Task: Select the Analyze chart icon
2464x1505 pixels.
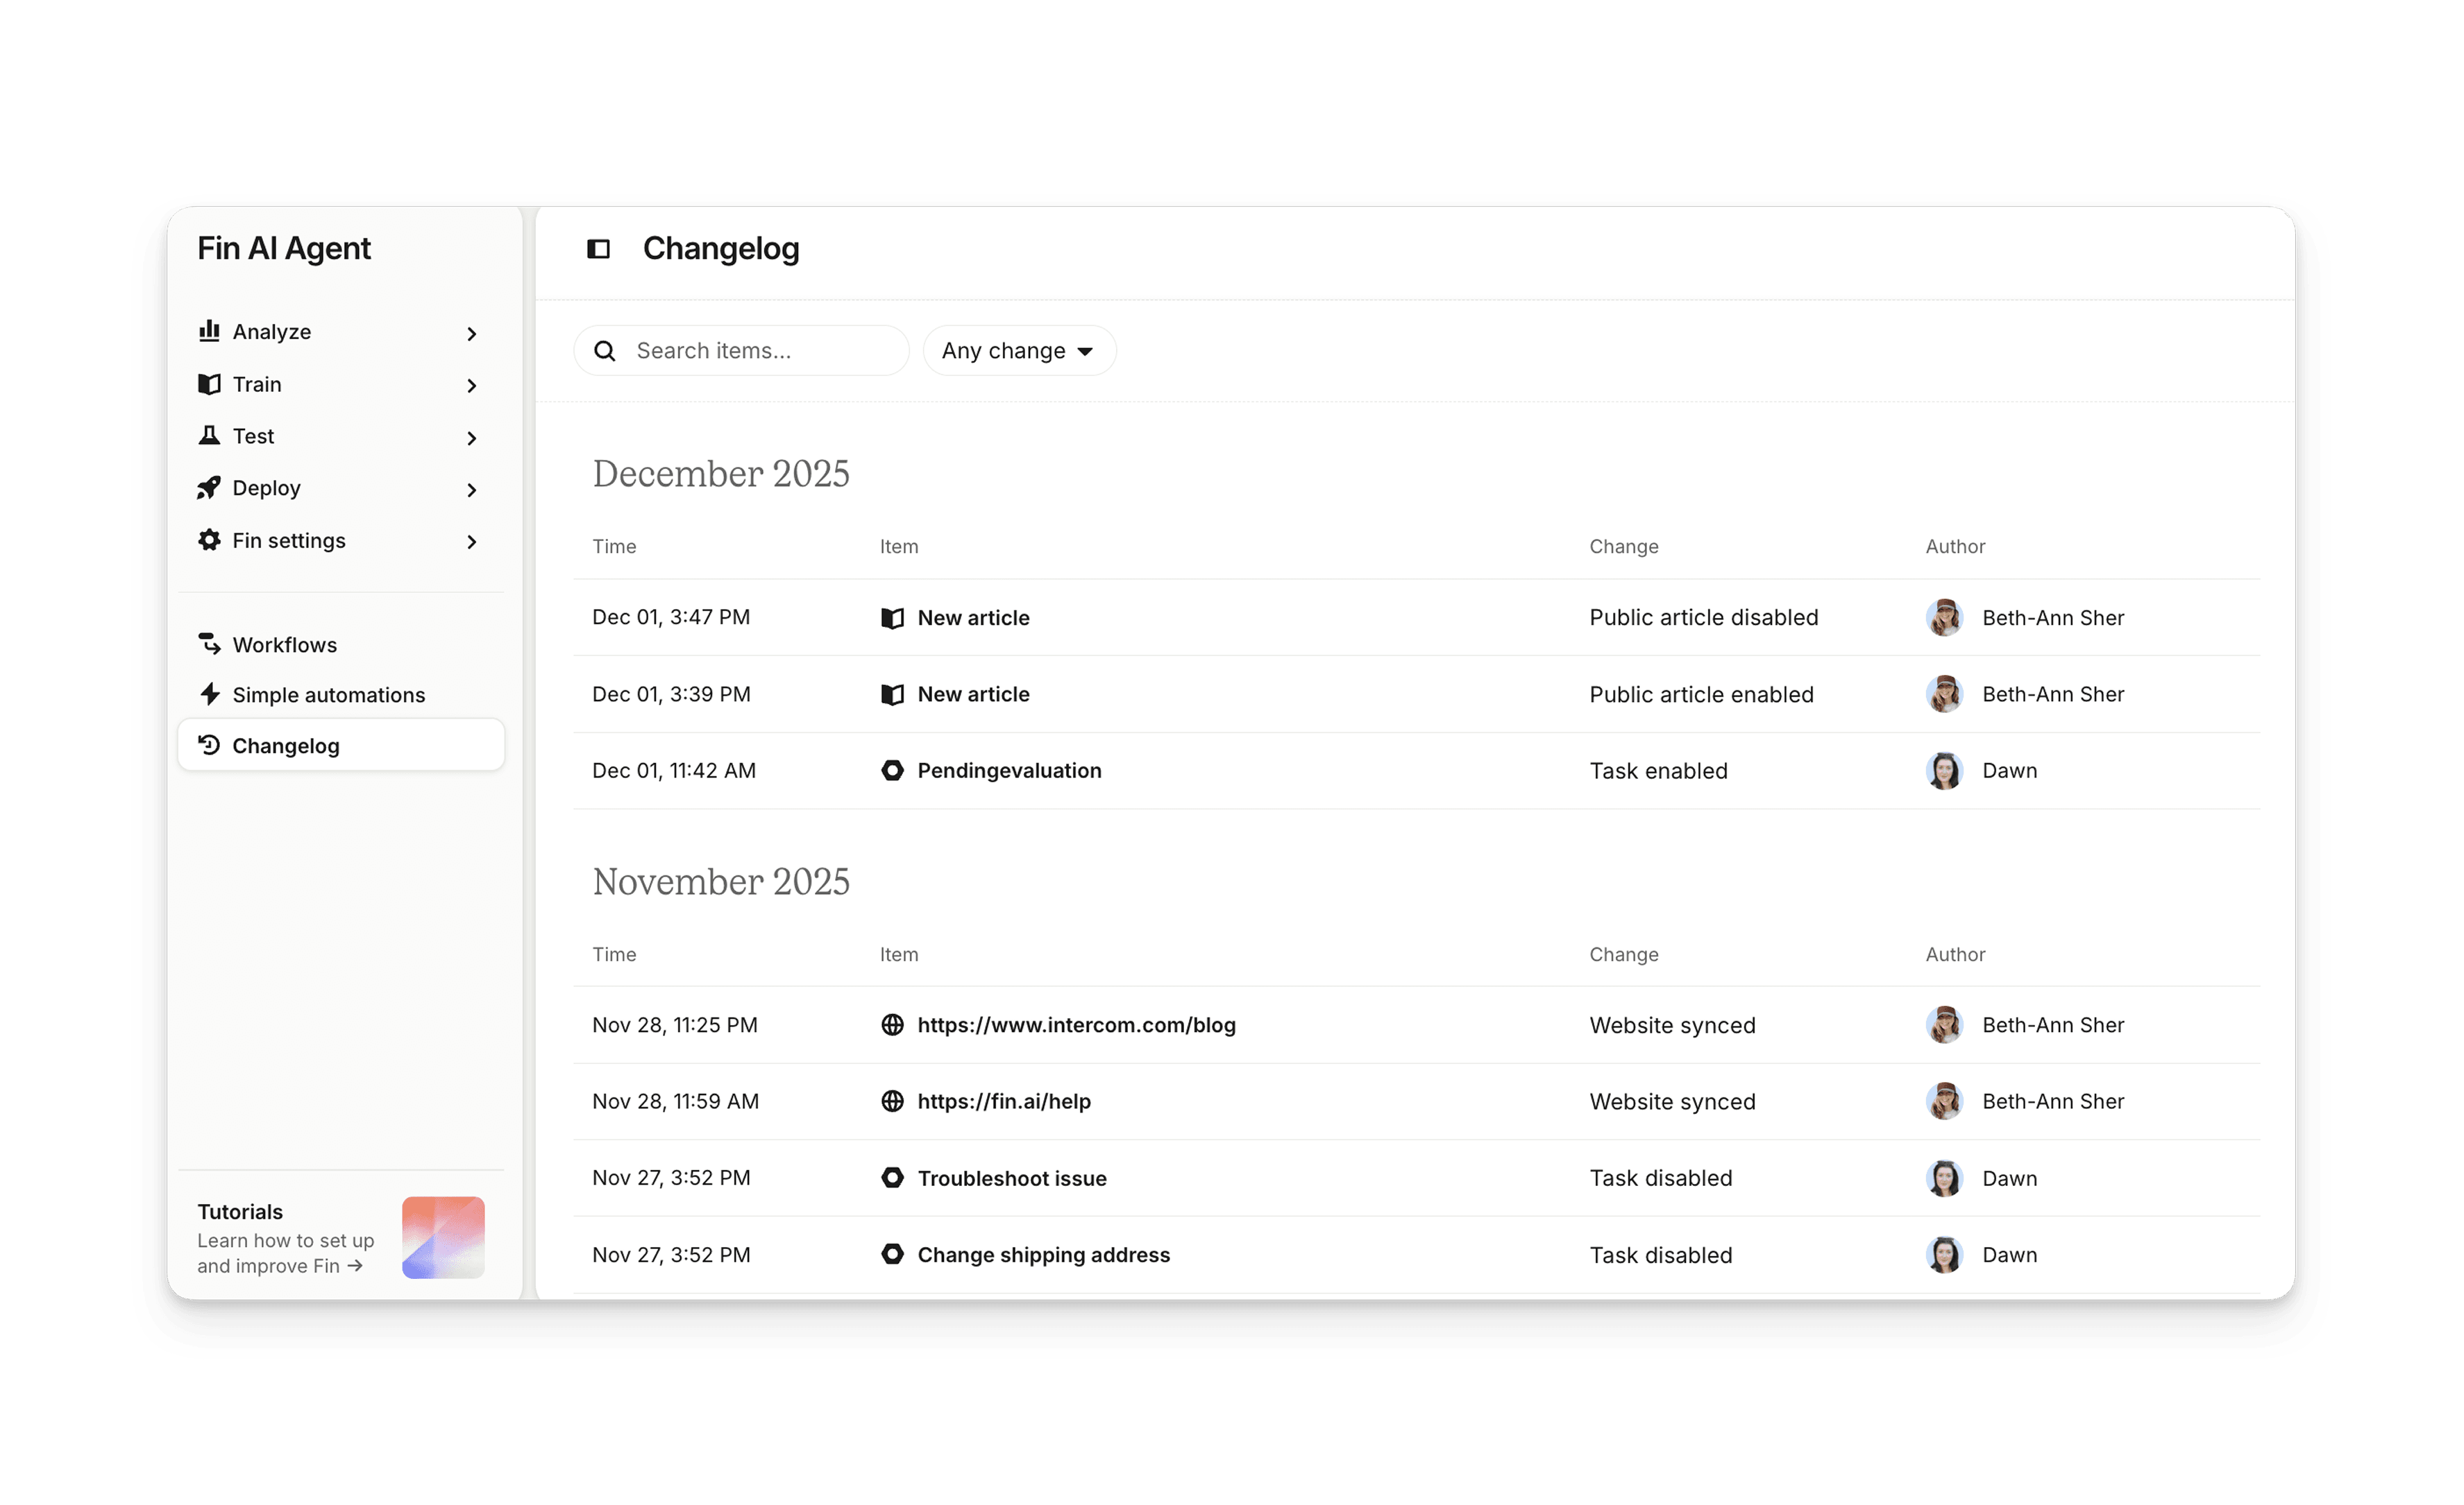Action: click(x=210, y=331)
